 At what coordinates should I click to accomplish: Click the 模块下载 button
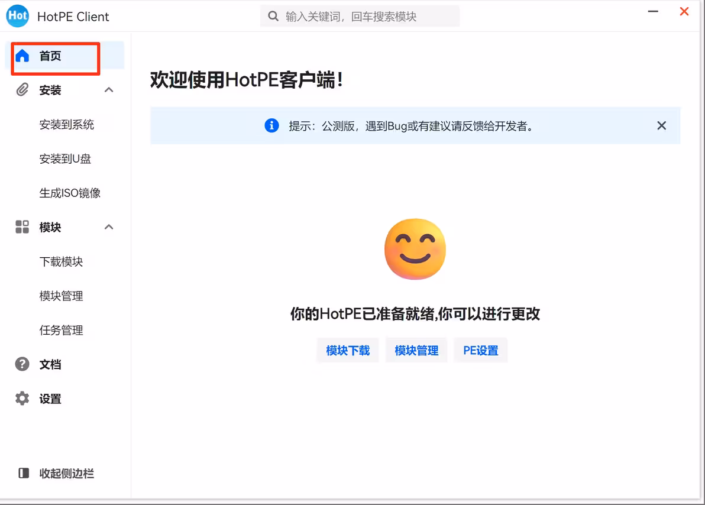[348, 350]
